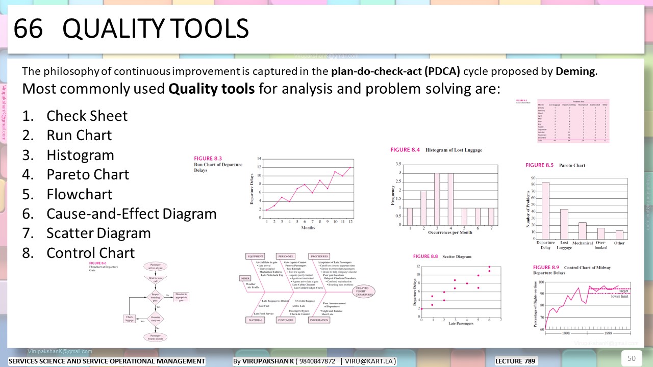Select list item "Control Chart"
The width and height of the screenshot is (653, 367).
[90, 253]
